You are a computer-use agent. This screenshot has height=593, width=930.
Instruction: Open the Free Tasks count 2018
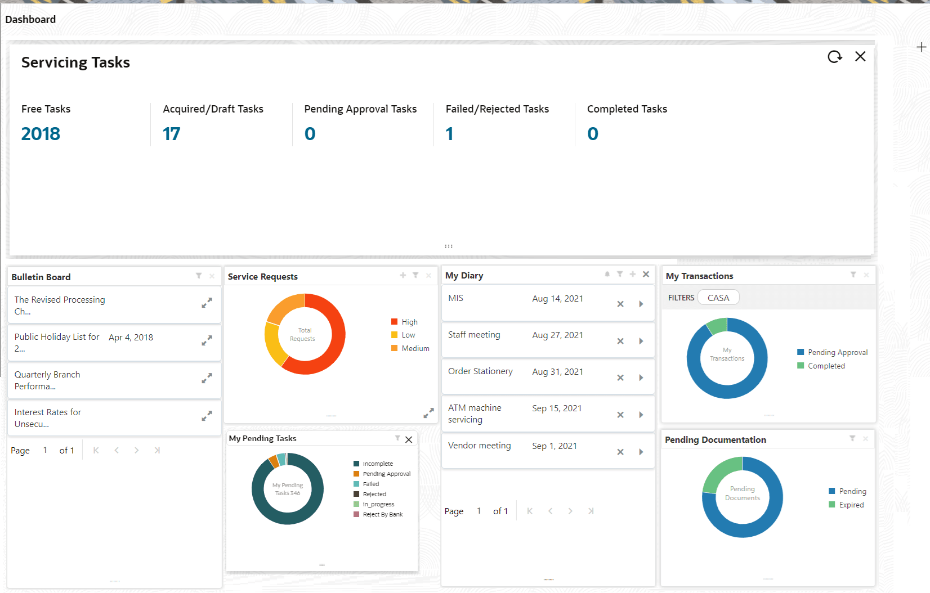coord(41,134)
